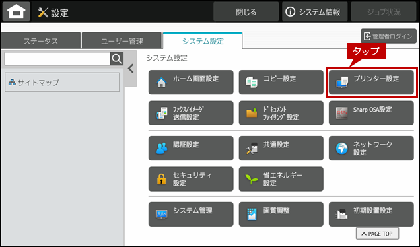Open ファクス/イメージ送信設定
The height and width of the screenshot is (247, 420).
tap(191, 113)
